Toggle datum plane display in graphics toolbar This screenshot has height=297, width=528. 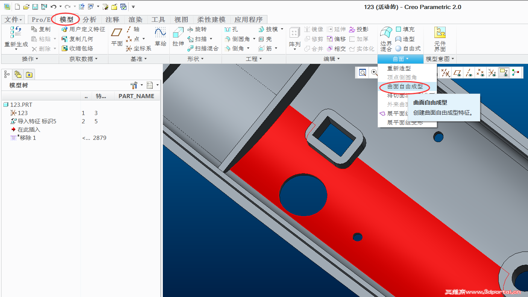[457, 73]
